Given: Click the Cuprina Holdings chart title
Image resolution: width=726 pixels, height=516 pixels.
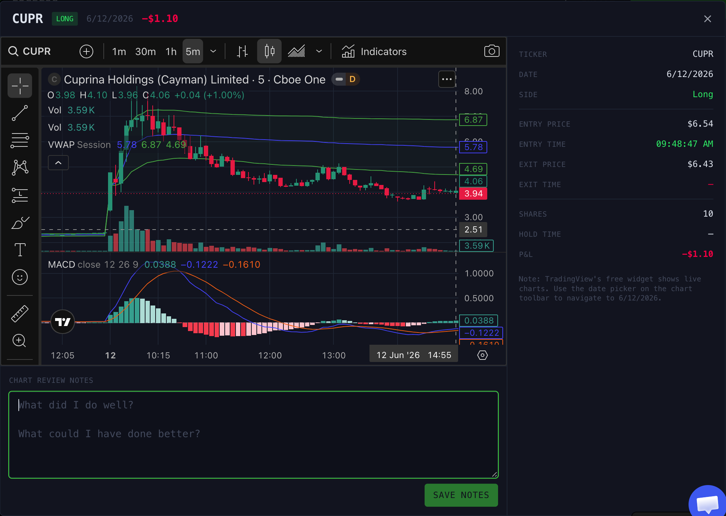Looking at the screenshot, I should tap(194, 80).
